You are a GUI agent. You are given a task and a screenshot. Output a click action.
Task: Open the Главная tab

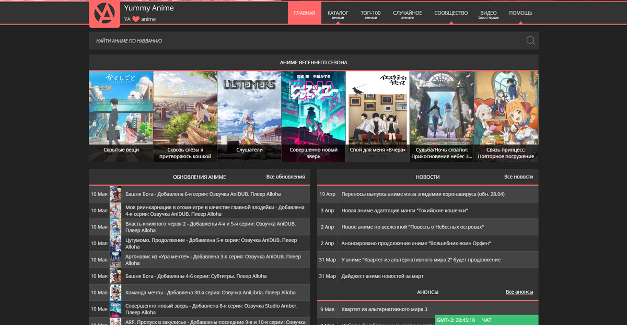305,13
